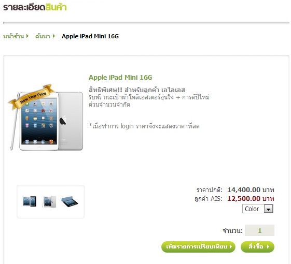Click the arrow on the compare button
This screenshot has height=264, width=291.
[231, 247]
